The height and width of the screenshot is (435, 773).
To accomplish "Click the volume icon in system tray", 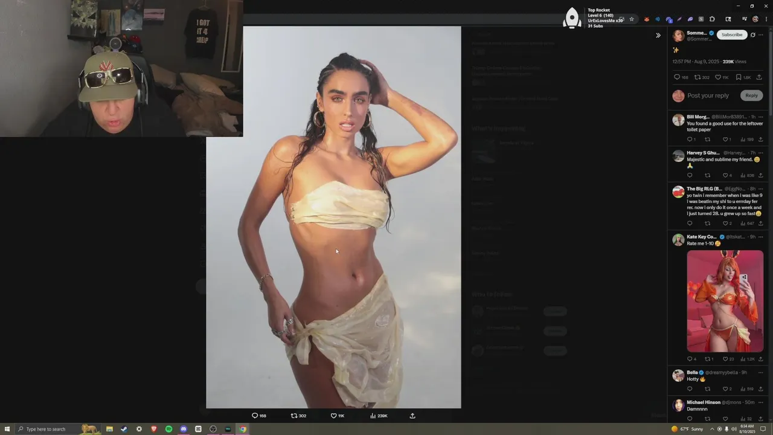I will (x=734, y=429).
